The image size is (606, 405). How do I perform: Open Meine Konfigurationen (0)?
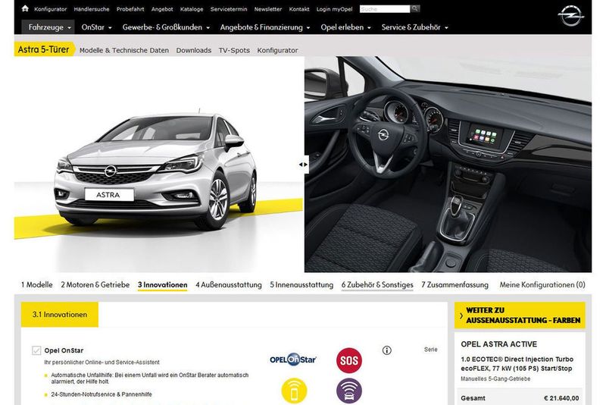coord(542,284)
